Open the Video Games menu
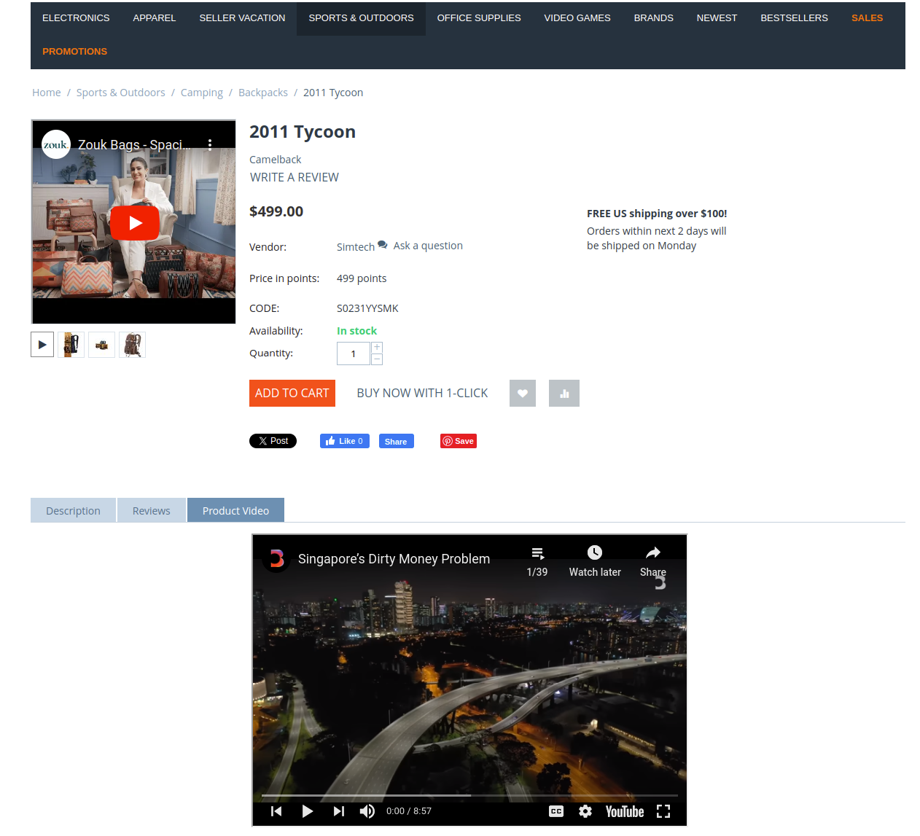920x836 pixels. [577, 18]
